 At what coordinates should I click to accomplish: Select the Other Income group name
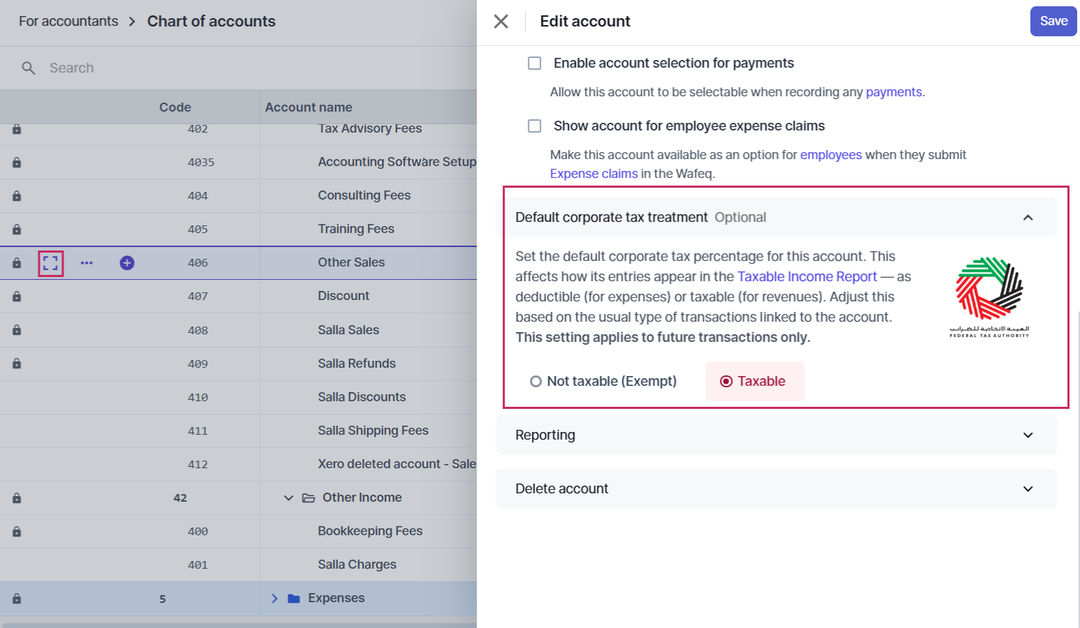tap(362, 498)
